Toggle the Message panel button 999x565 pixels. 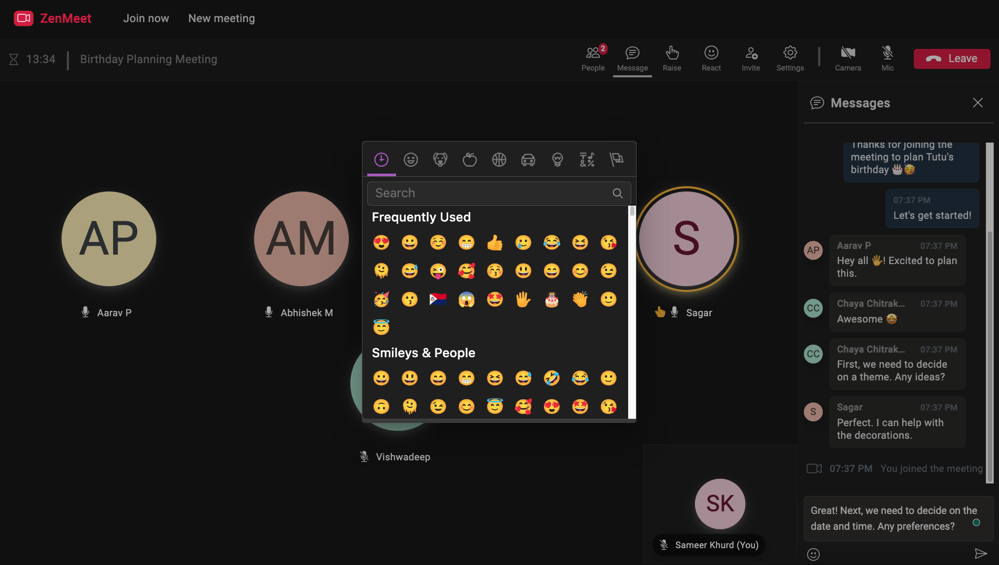click(632, 58)
